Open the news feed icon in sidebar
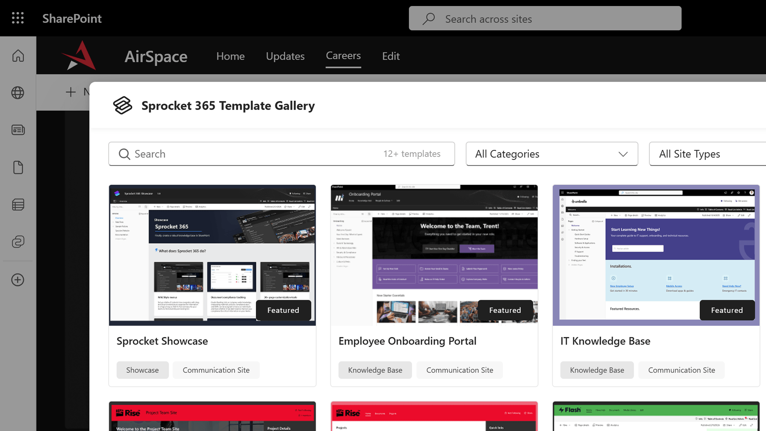The image size is (766, 431). [18, 130]
